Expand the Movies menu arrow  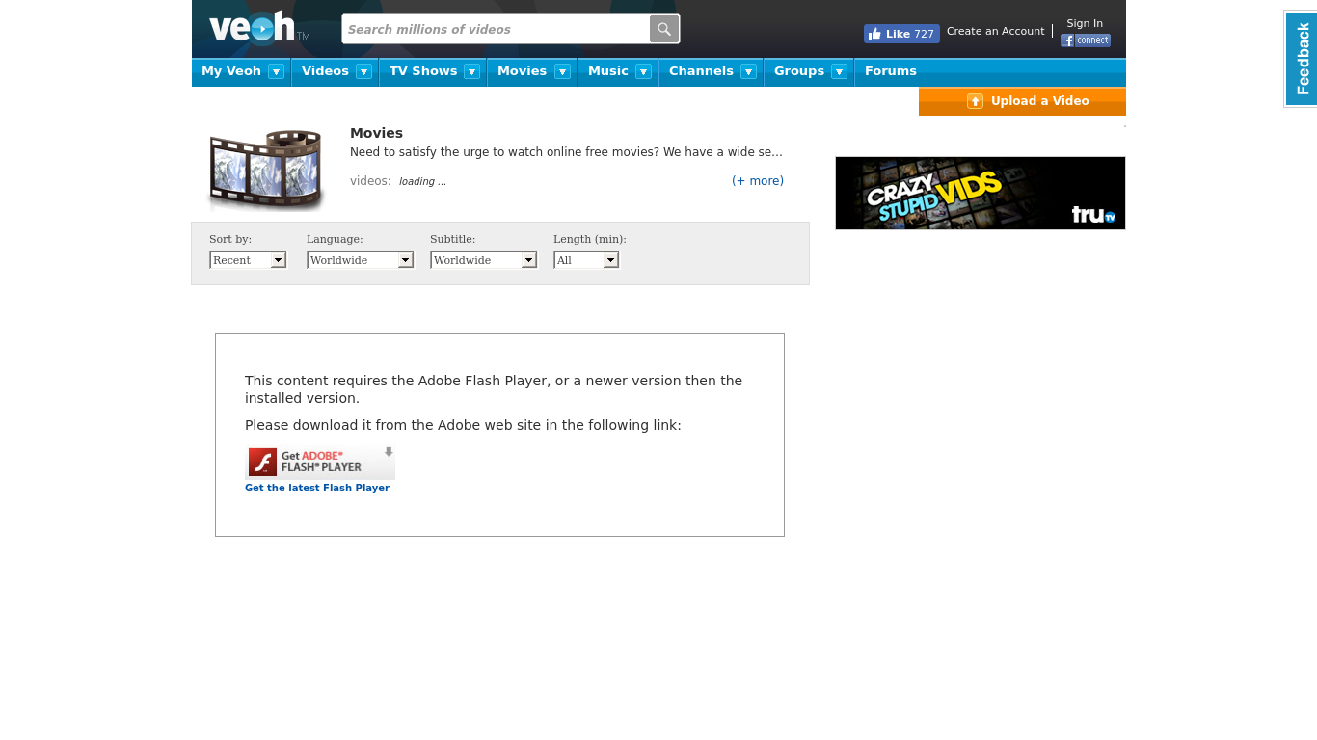coord(562,71)
